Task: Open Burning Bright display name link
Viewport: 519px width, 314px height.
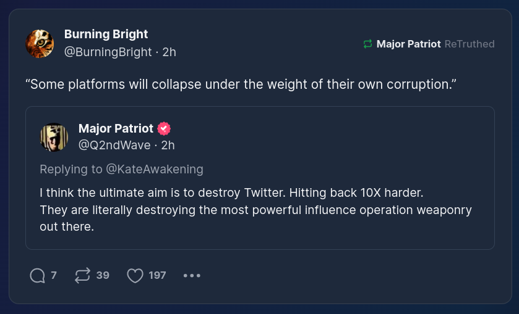Action: click(x=106, y=34)
